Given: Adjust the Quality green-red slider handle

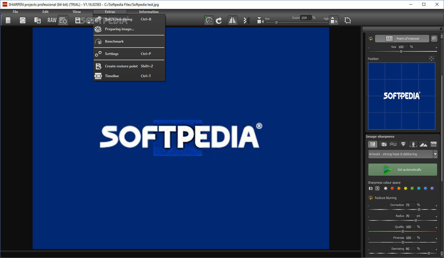Looking at the screenshot, I should (403, 231).
